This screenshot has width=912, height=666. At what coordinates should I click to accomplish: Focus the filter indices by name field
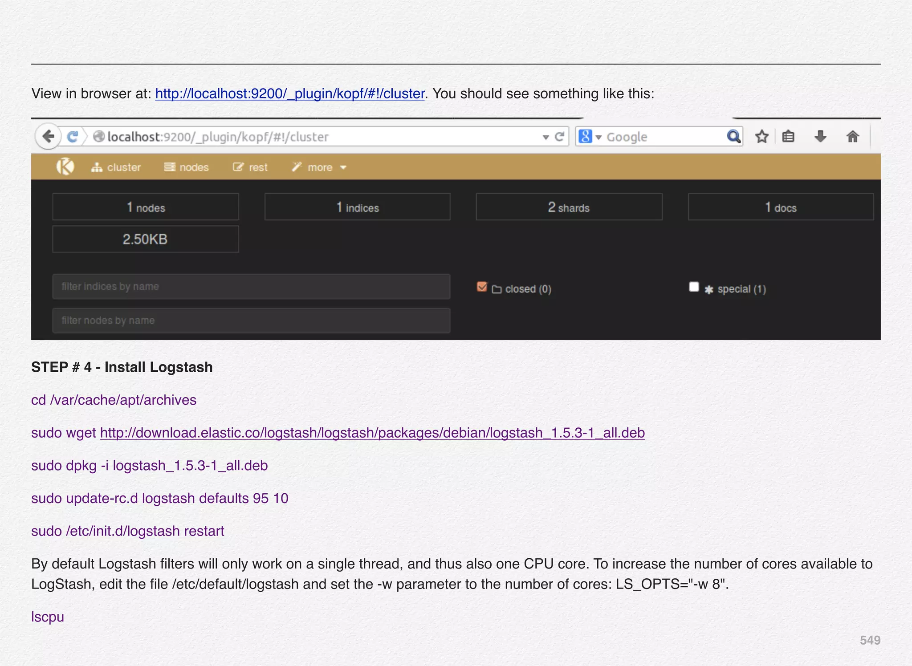coord(251,286)
